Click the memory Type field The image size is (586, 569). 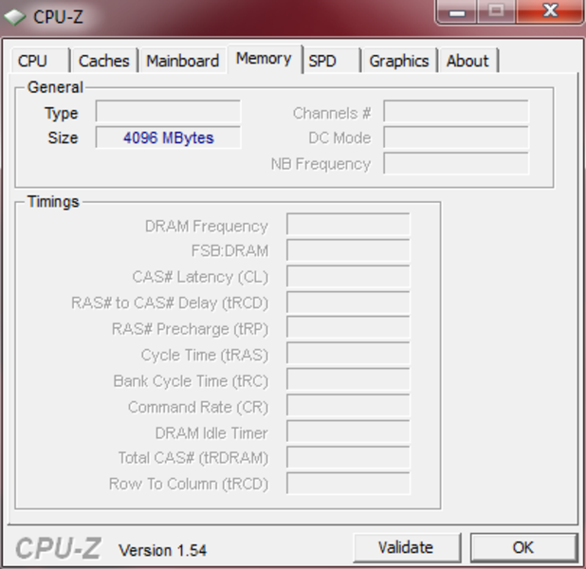click(x=168, y=111)
